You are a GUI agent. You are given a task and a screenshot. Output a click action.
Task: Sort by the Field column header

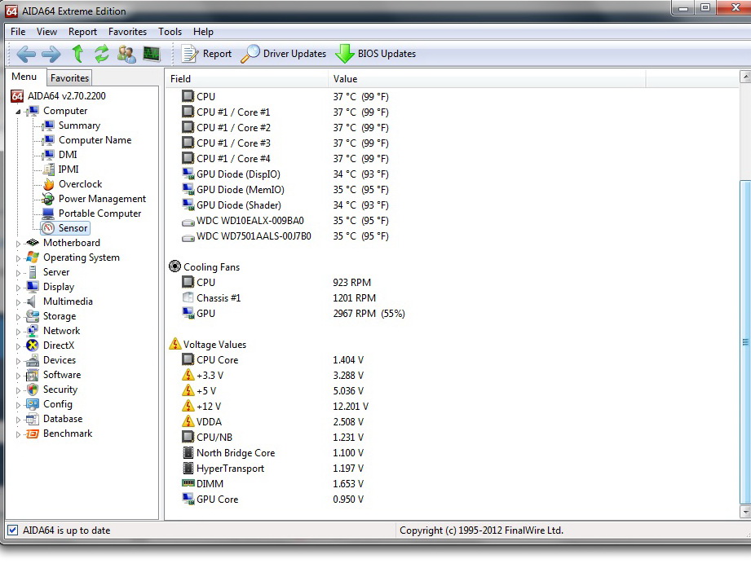tap(246, 79)
